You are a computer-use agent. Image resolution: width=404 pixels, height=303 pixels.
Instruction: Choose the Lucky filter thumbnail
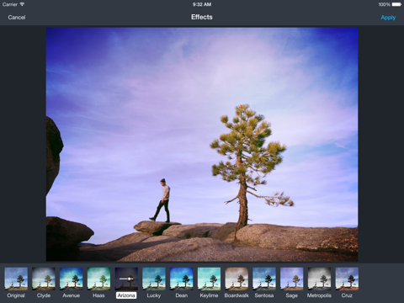[x=154, y=279]
